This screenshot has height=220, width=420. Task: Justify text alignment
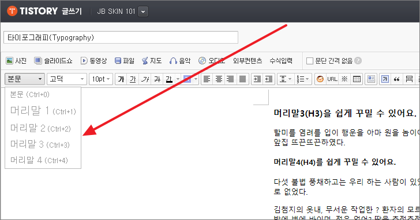(x=242, y=79)
